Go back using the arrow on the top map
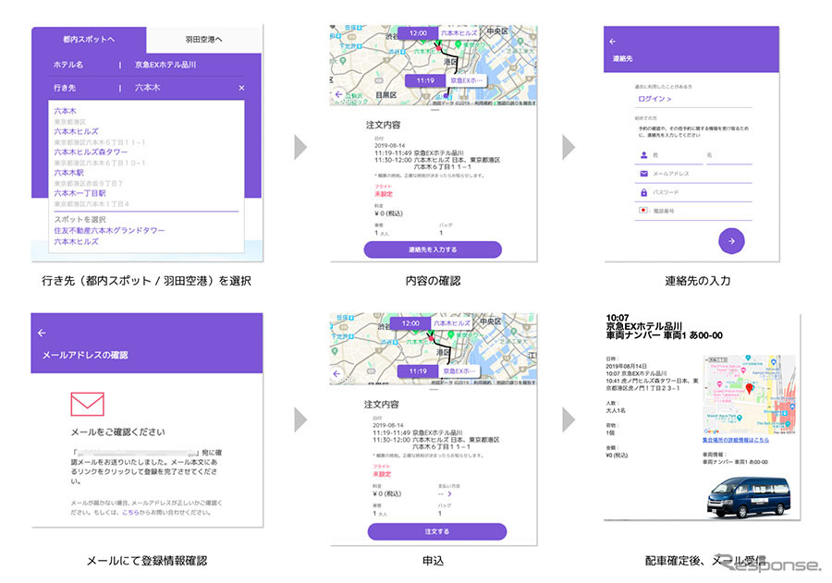The height and width of the screenshot is (583, 832). tap(338, 94)
